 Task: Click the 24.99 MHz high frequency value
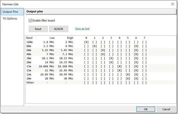pos(66,74)
